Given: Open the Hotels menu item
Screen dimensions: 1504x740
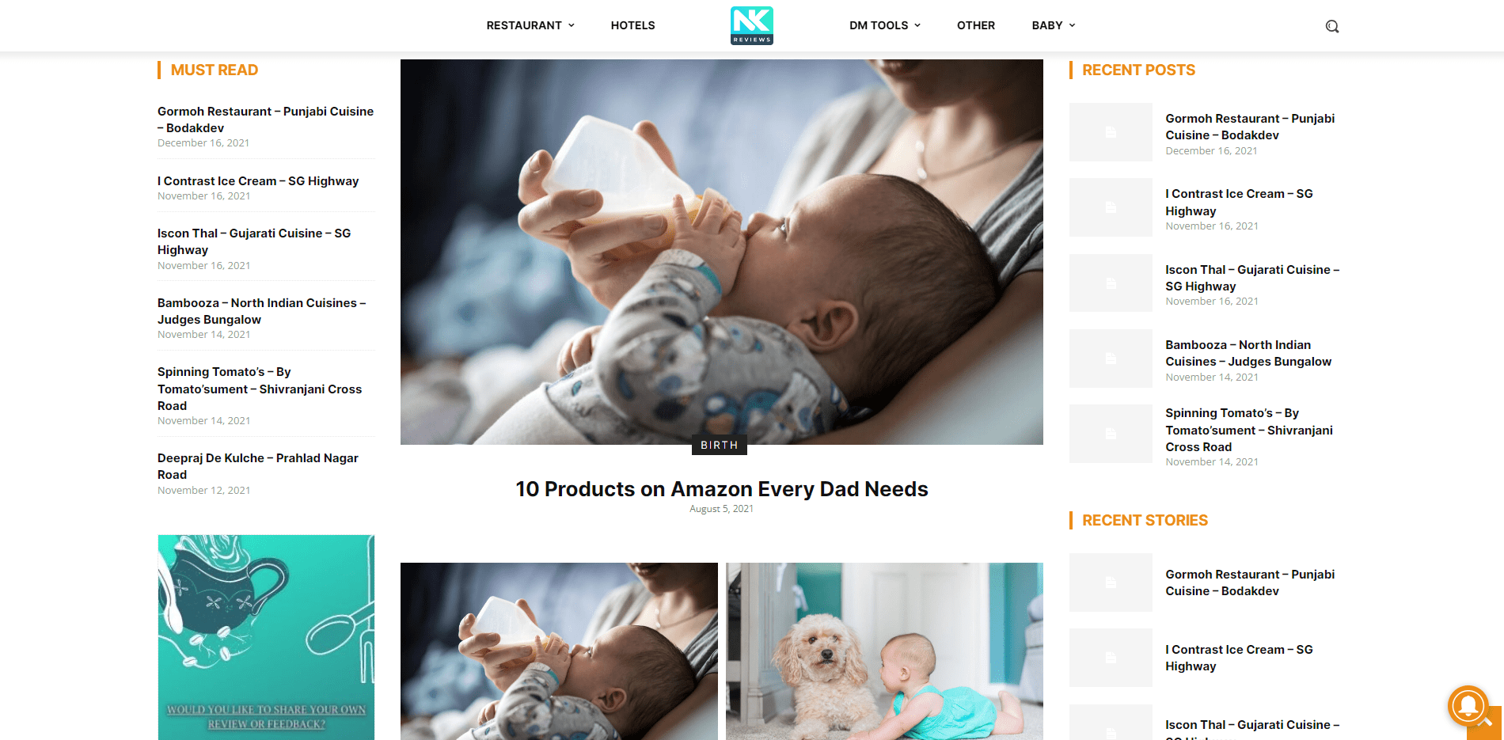Looking at the screenshot, I should pos(632,25).
